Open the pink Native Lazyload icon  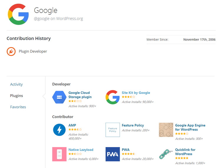[x=59, y=154]
